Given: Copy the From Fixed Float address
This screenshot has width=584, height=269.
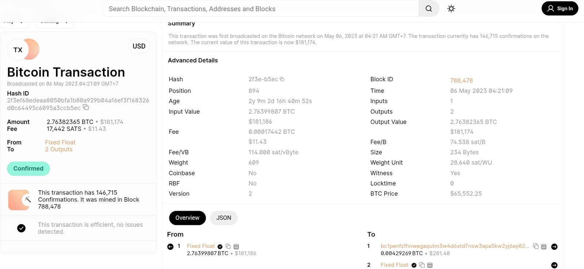Looking at the screenshot, I should pos(228,246).
